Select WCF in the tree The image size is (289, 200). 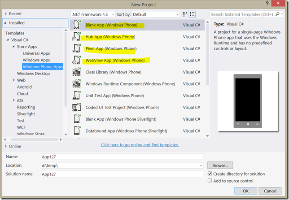point(21,127)
